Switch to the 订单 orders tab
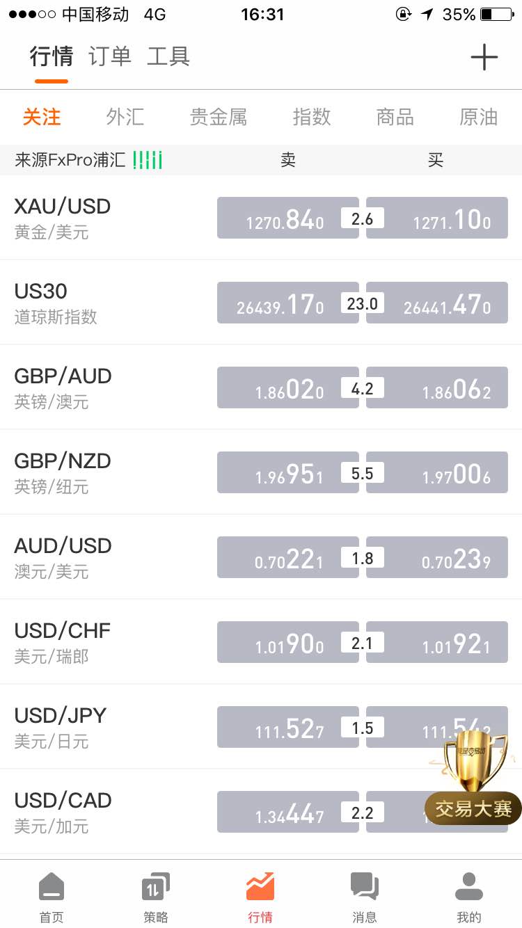Viewport: 522px width, 928px height. pos(110,56)
